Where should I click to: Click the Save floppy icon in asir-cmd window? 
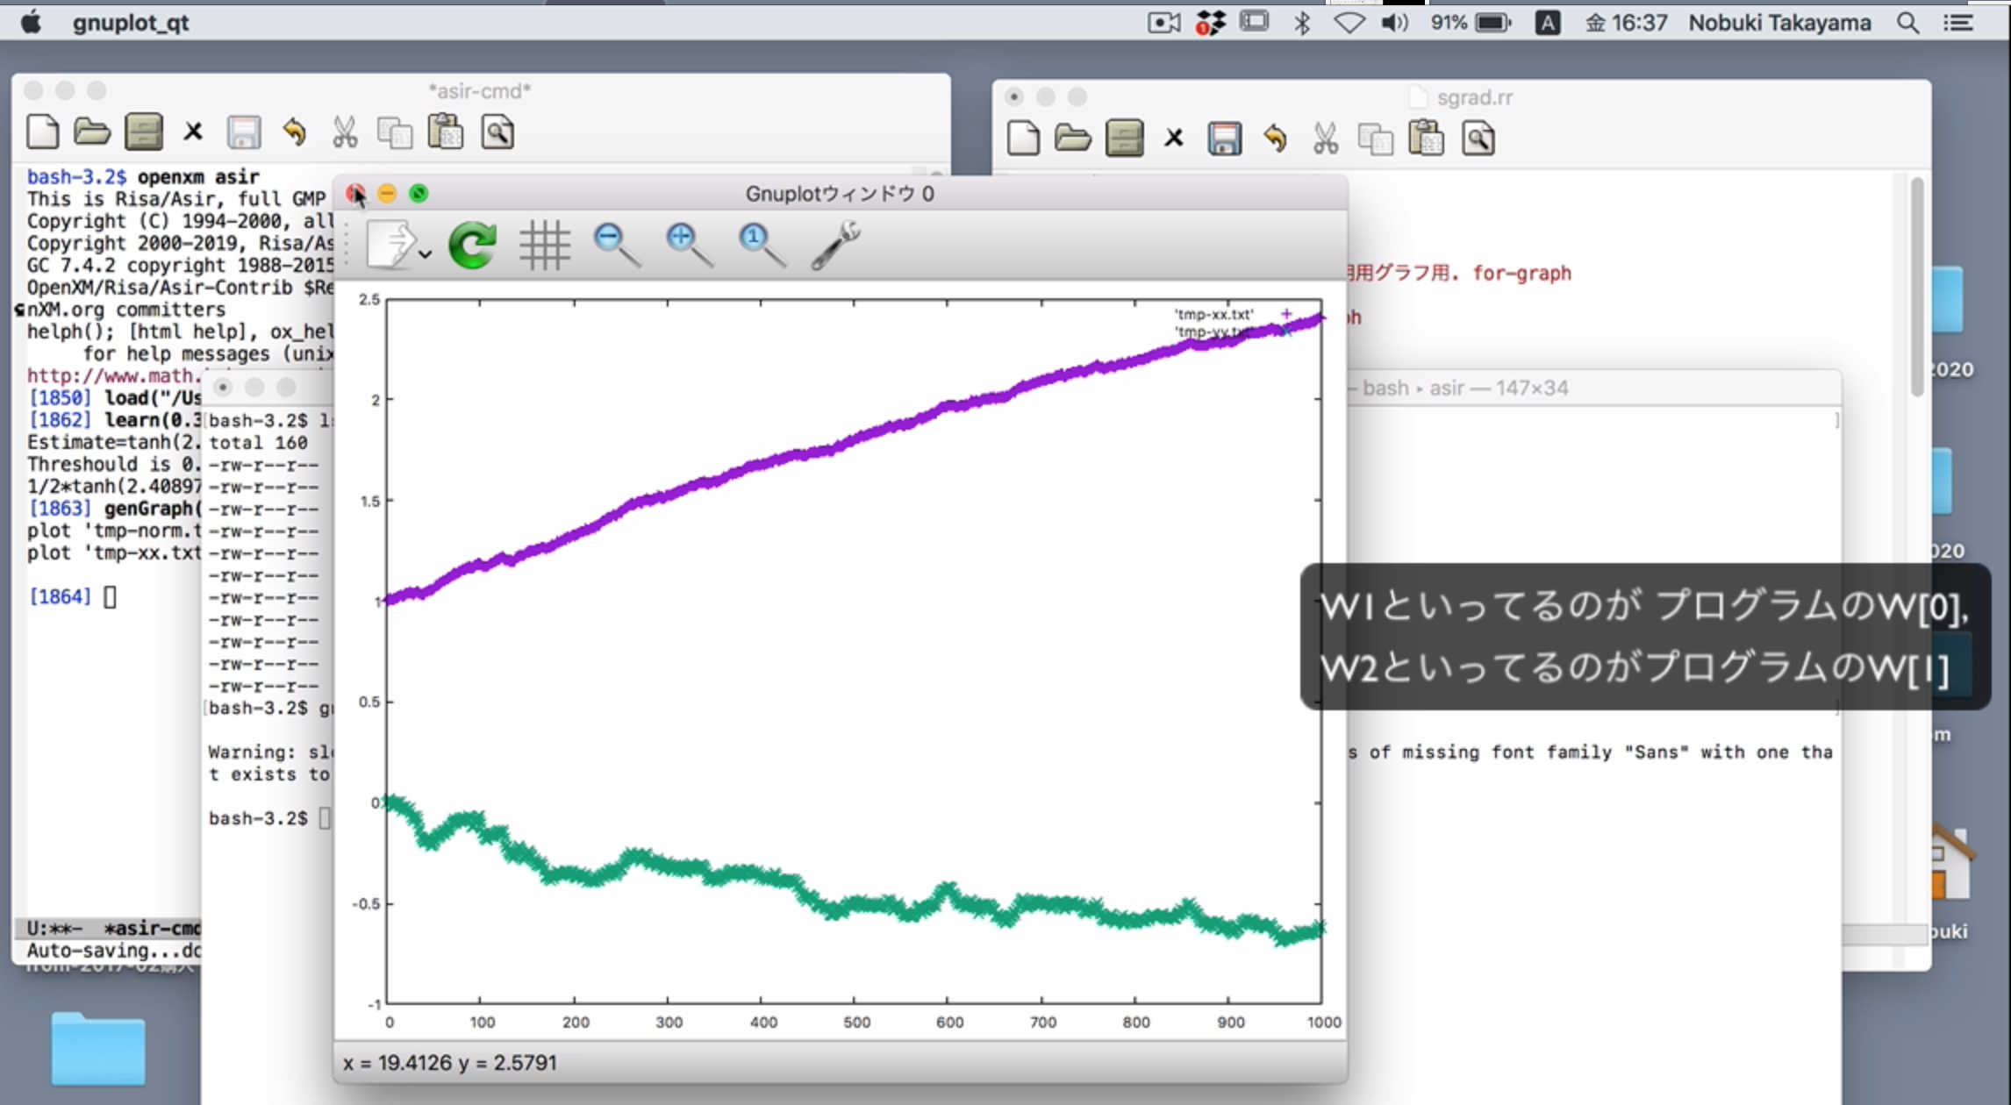243,132
